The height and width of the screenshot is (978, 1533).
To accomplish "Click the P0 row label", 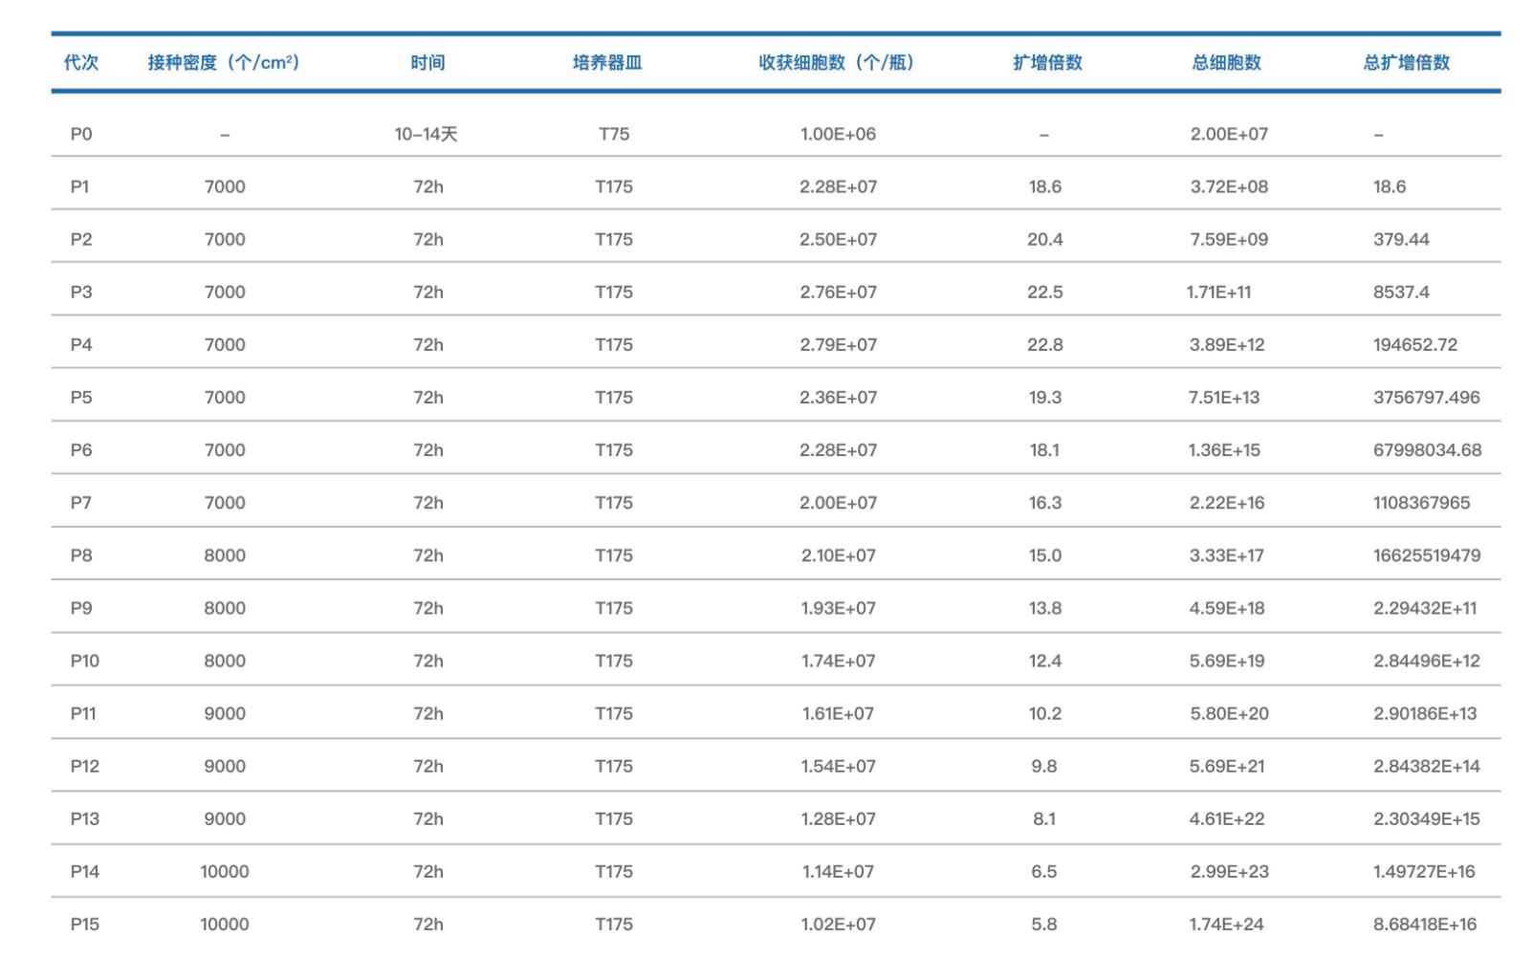I will click(81, 135).
